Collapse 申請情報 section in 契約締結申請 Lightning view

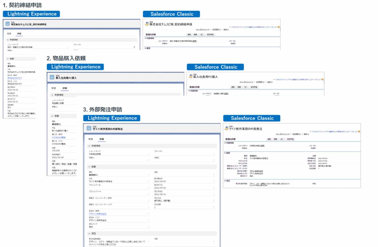(8, 40)
